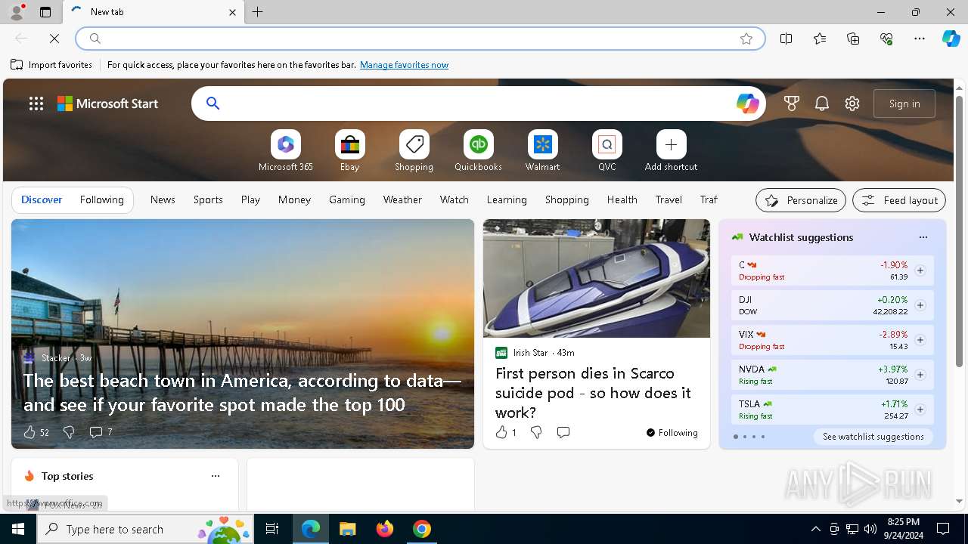968x544 pixels.
Task: Open Watchlist suggestions more options
Action: (x=923, y=237)
